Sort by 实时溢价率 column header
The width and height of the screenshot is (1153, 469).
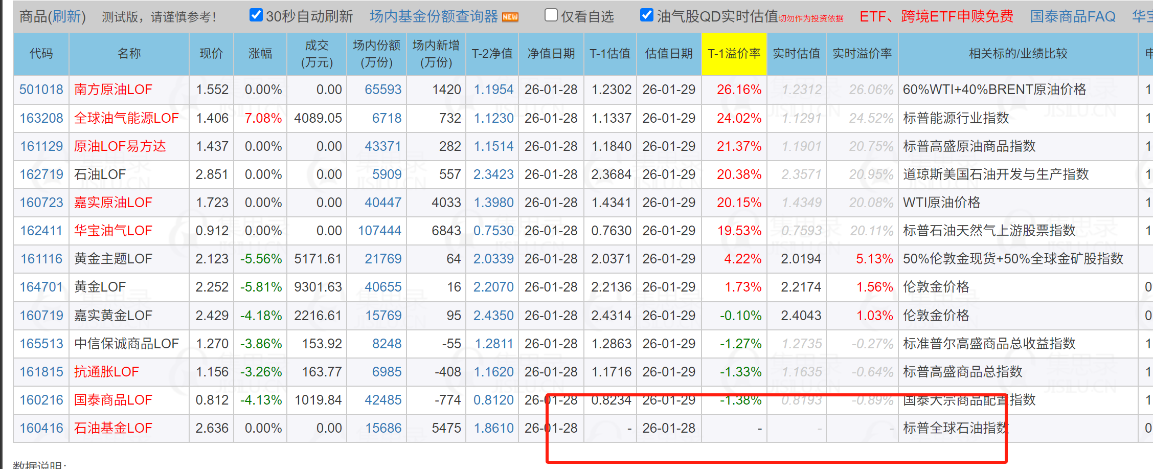pos(862,54)
